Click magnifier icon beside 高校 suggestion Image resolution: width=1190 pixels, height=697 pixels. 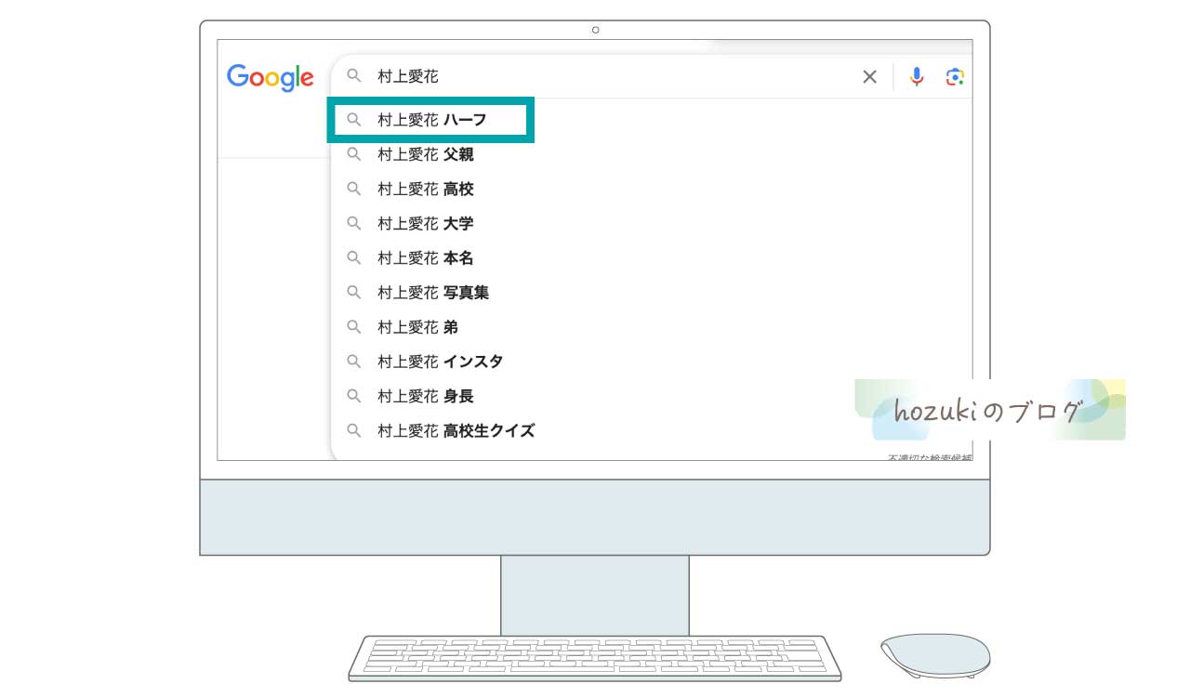(x=353, y=189)
